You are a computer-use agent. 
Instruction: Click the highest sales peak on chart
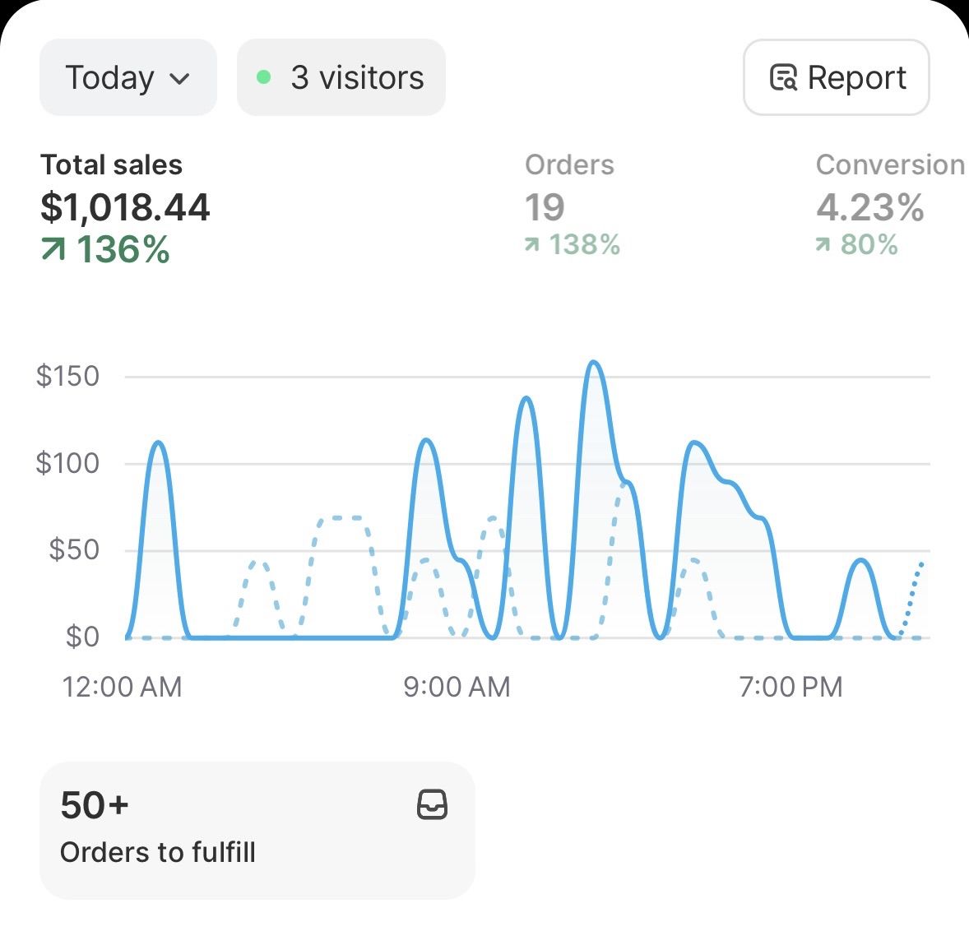pos(593,363)
